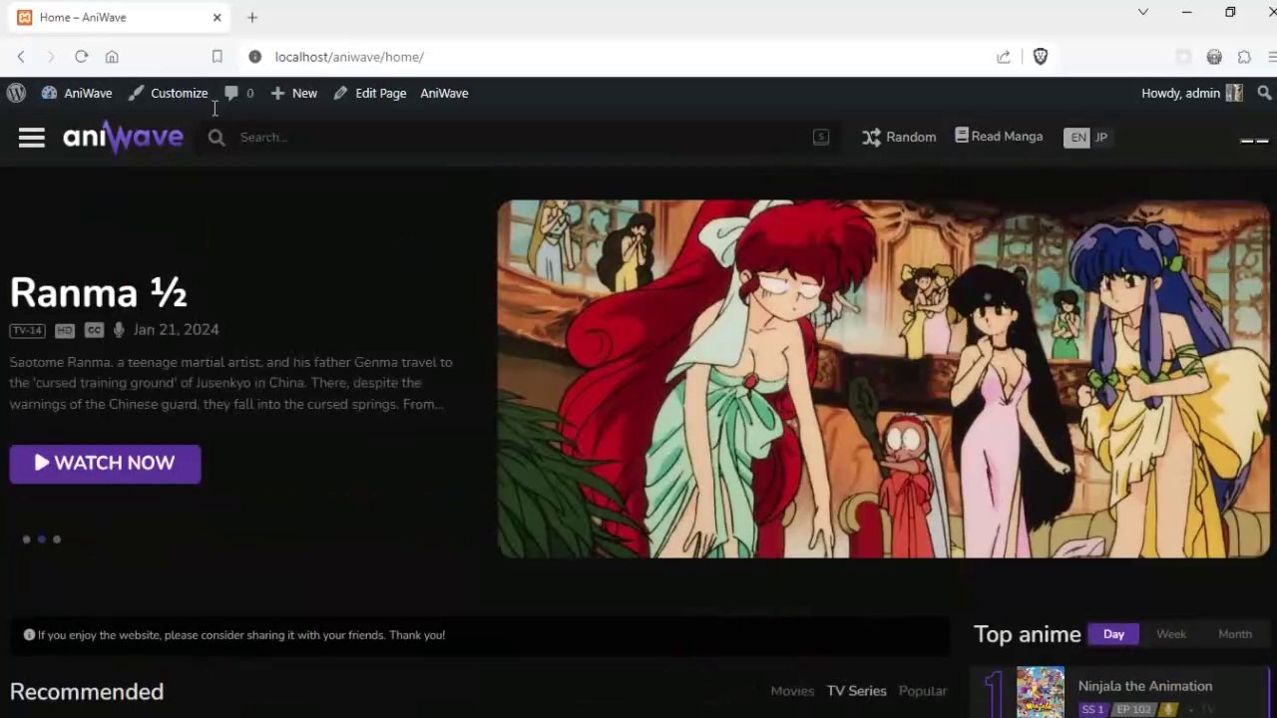
Task: Click the second AniWave item after Edit Page
Action: point(444,93)
